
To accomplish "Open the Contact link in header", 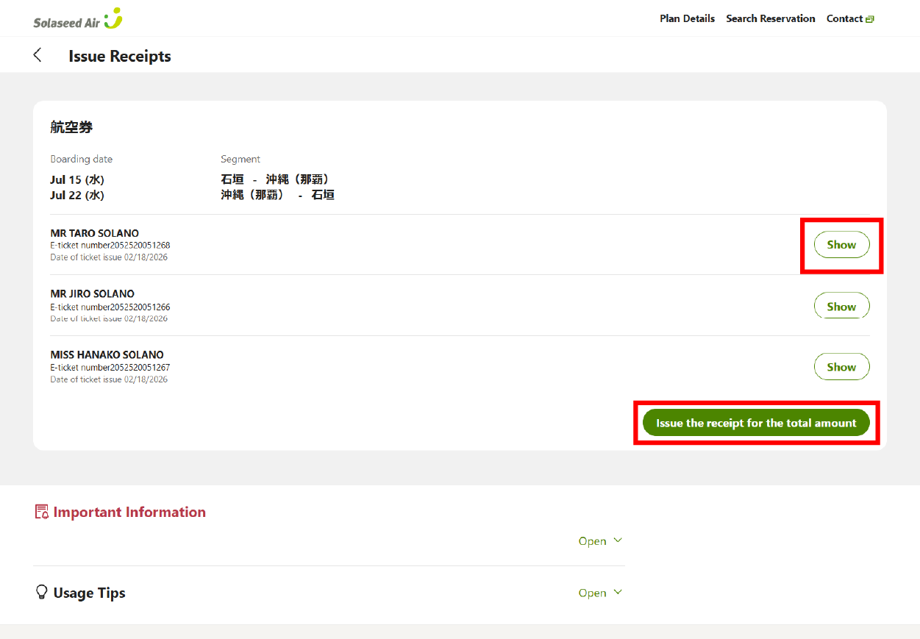I will pyautogui.click(x=844, y=18).
